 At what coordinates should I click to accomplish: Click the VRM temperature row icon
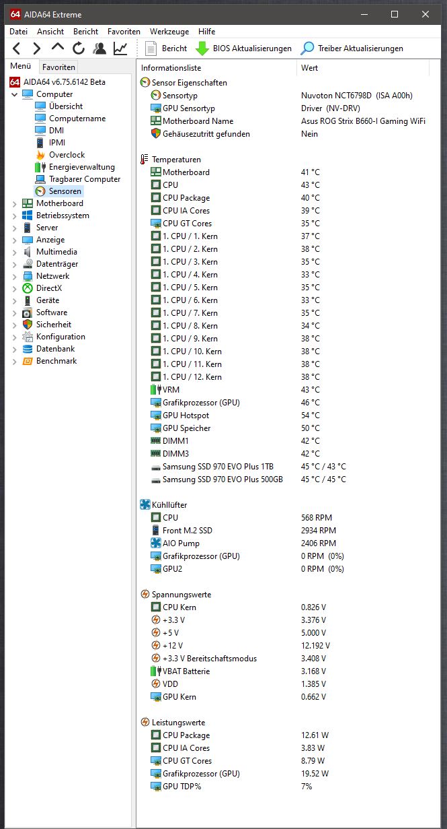click(156, 390)
